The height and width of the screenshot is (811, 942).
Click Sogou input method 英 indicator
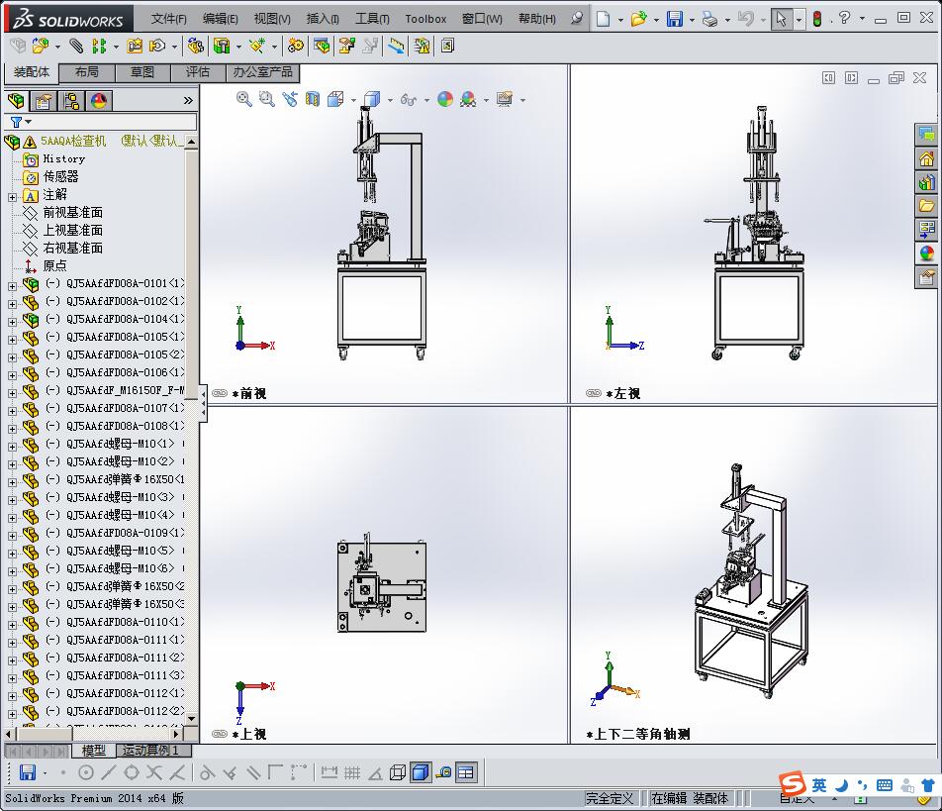(x=819, y=785)
